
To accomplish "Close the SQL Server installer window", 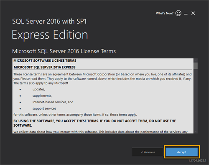I will click(x=193, y=13).
